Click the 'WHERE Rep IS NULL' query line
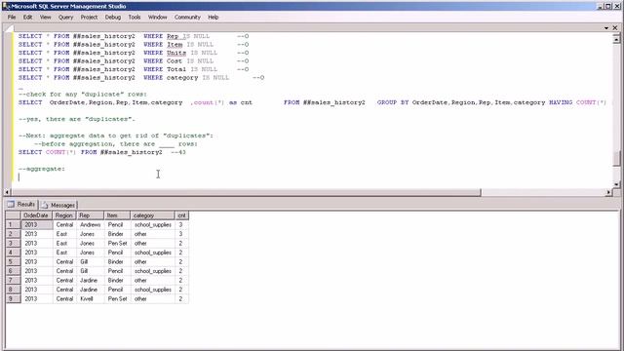The height and width of the screenshot is (351, 624). 134,36
